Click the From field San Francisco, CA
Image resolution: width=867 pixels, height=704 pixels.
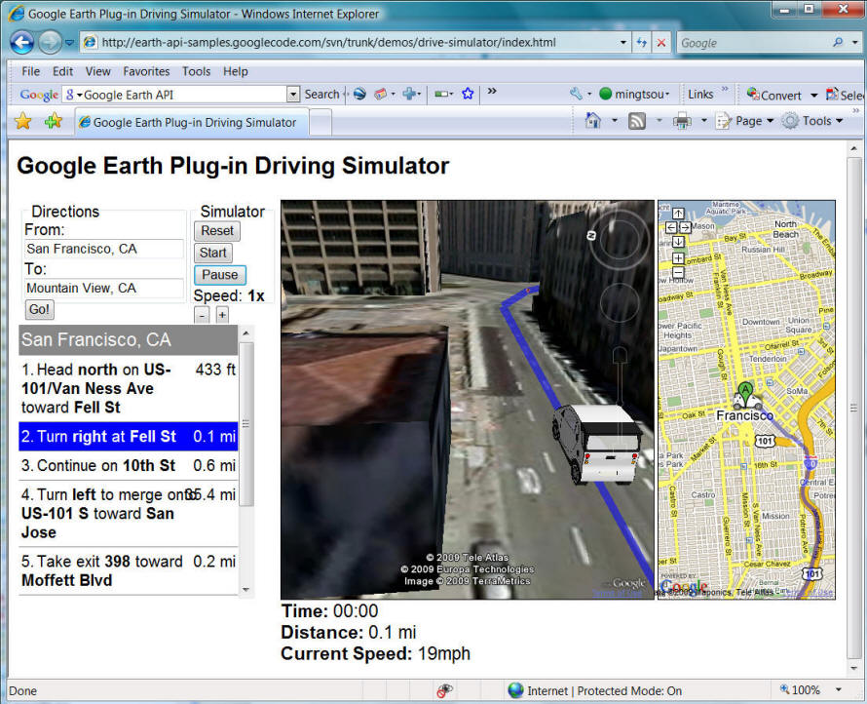pos(104,249)
